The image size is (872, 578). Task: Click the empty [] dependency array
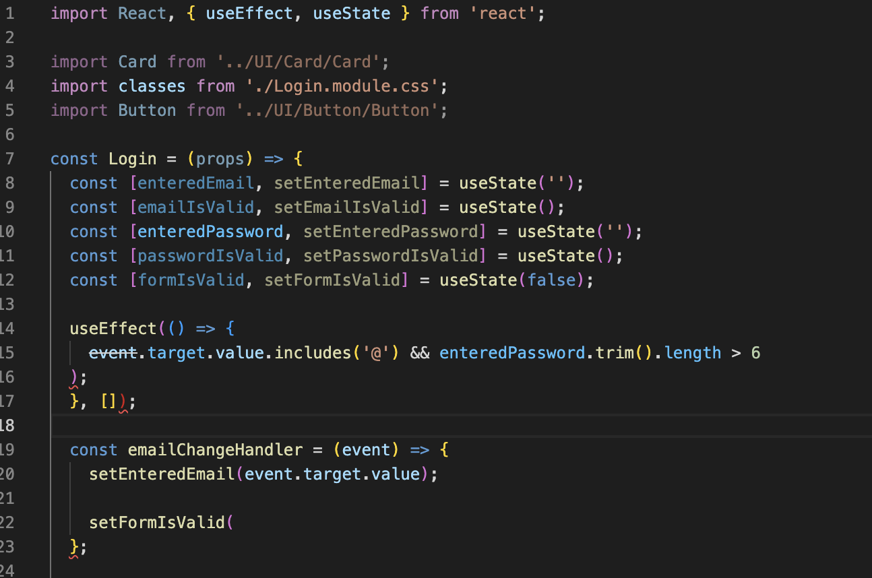tap(108, 402)
